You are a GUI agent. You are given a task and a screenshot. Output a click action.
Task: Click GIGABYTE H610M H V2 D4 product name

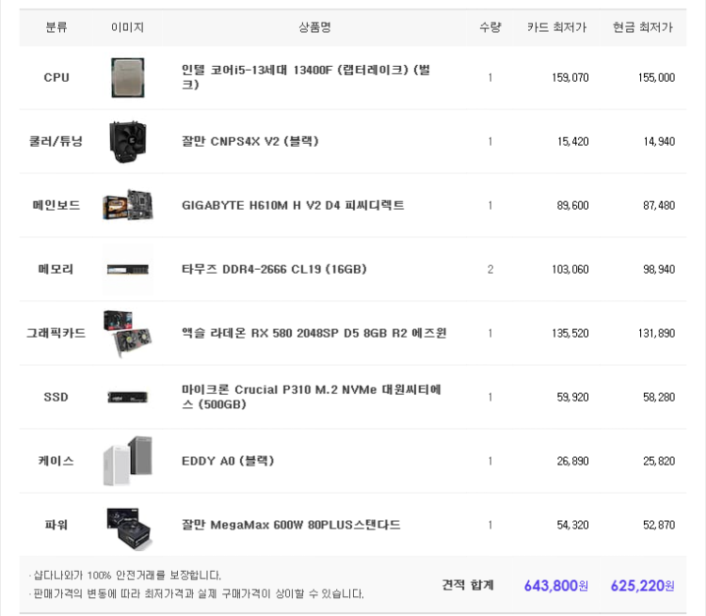click(293, 205)
